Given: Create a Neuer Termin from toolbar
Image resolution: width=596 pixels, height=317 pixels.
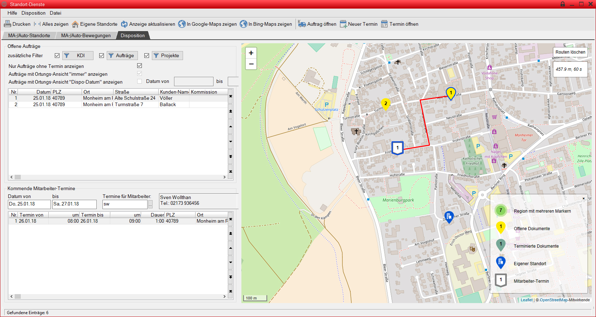Looking at the screenshot, I should pyautogui.click(x=359, y=24).
